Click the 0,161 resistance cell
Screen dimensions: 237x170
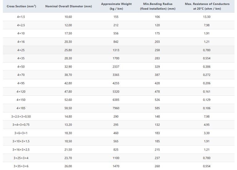pyautogui.click(x=207, y=91)
